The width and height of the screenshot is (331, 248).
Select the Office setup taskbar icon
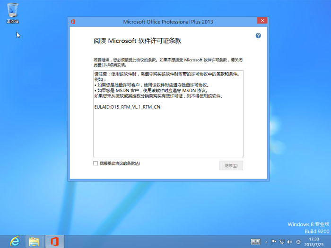coord(54,241)
